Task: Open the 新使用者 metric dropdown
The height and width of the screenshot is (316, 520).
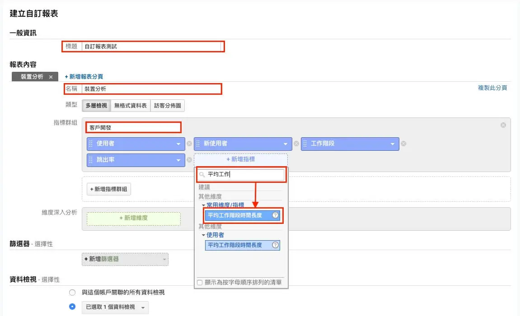Action: 286,144
